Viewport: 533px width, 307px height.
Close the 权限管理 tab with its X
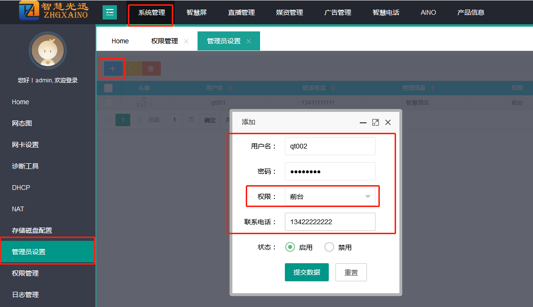coord(186,41)
